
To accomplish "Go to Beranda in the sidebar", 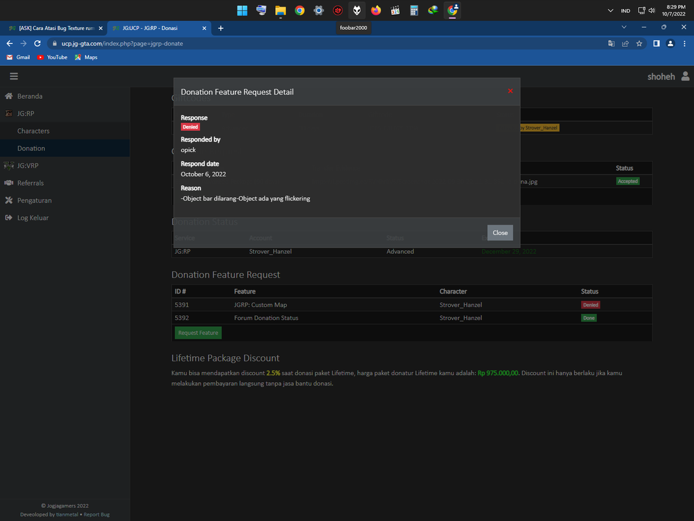I will [x=30, y=96].
